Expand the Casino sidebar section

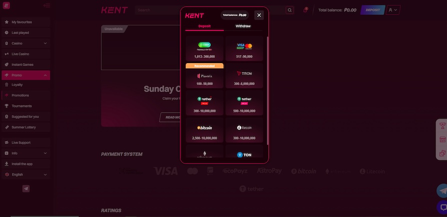25,43
